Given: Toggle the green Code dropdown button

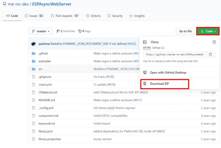Looking at the screenshot, I should (x=208, y=31).
